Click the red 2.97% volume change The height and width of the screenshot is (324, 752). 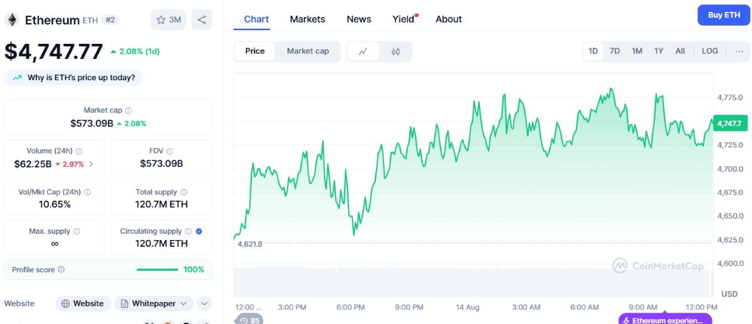69,164
